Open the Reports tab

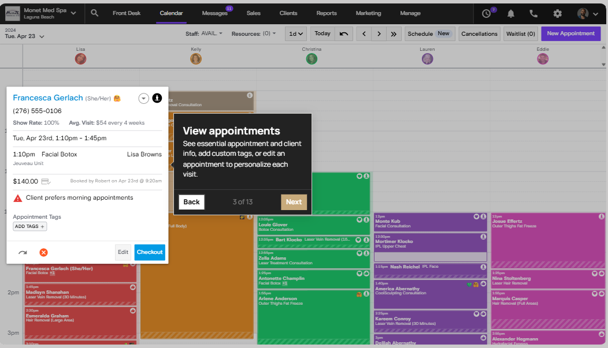click(327, 13)
